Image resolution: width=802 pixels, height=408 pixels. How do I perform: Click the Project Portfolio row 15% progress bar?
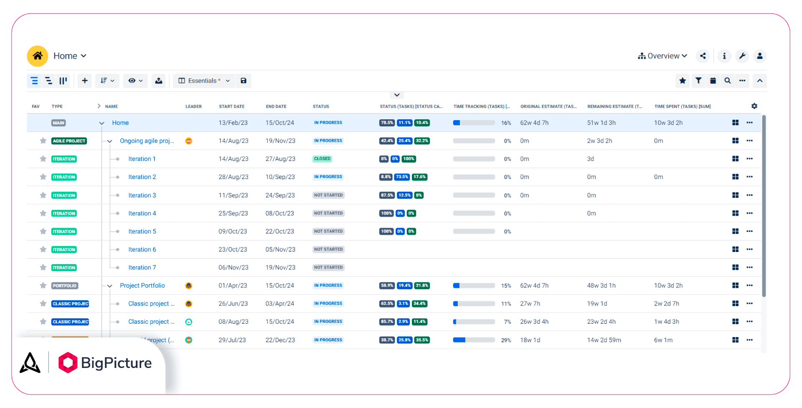point(474,286)
